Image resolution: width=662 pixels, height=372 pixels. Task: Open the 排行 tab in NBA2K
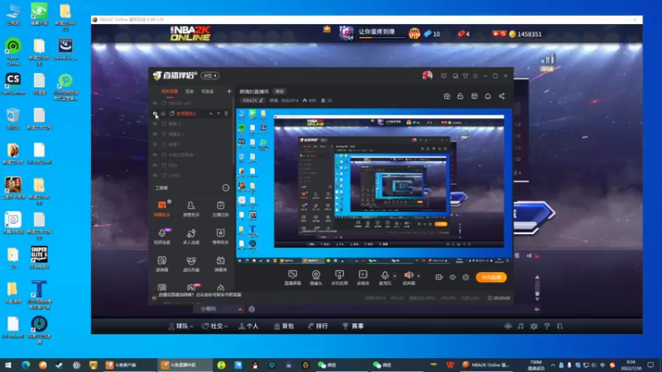318,326
